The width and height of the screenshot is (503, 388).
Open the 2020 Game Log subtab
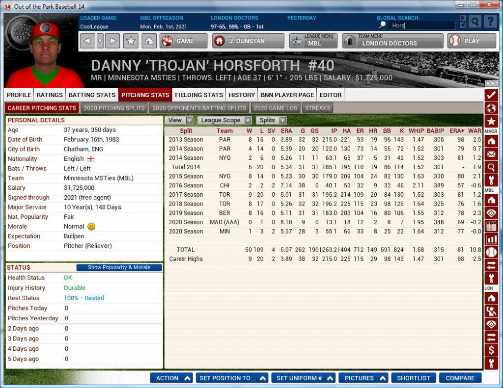coord(275,108)
